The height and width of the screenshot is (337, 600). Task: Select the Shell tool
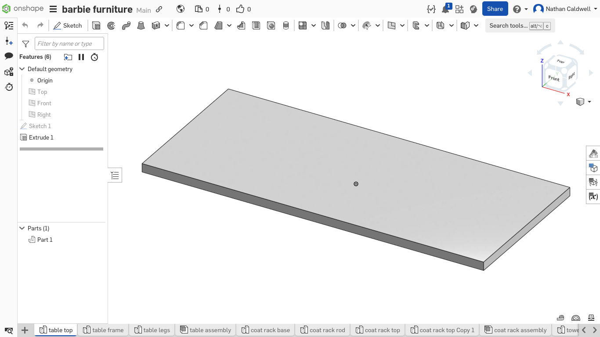coord(256,26)
